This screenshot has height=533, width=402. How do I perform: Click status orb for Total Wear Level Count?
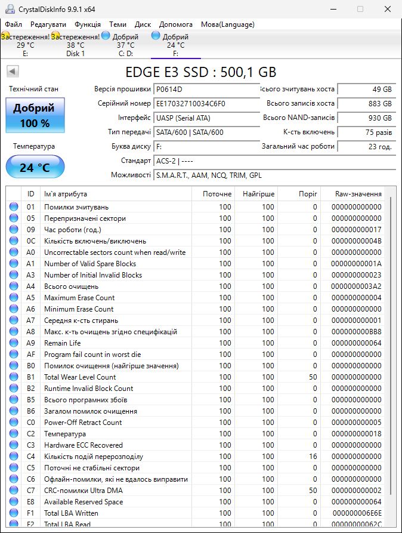pos(14,377)
